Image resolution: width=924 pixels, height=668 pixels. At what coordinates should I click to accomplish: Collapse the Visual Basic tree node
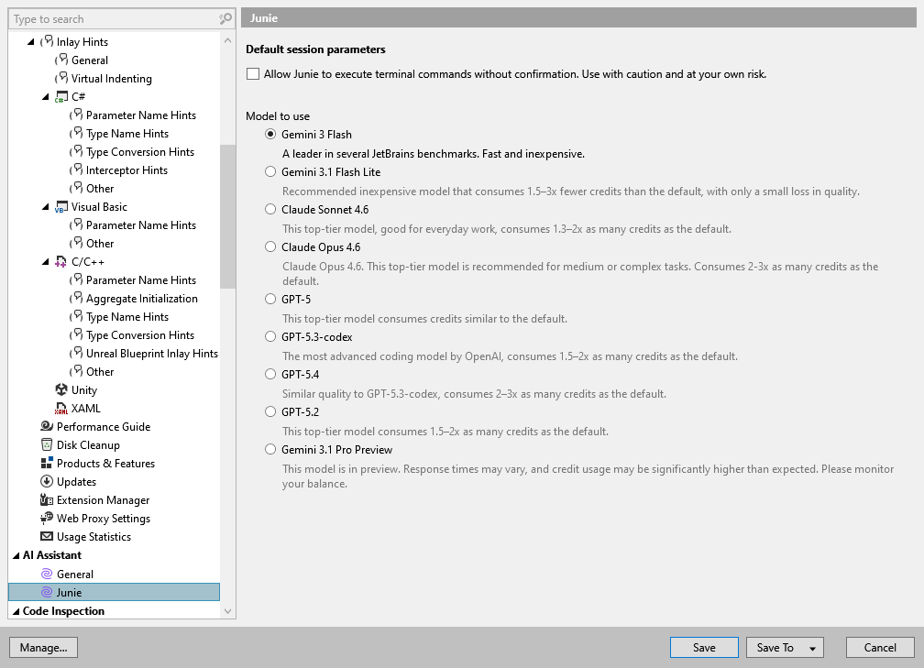(46, 207)
